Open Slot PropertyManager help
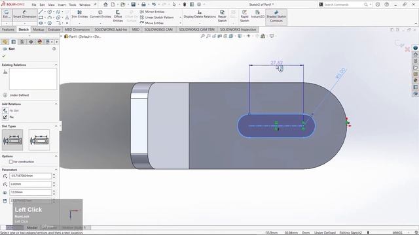The image size is (419, 235). [x=54, y=49]
